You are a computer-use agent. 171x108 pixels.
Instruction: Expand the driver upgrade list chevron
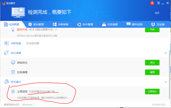coord(56,29)
